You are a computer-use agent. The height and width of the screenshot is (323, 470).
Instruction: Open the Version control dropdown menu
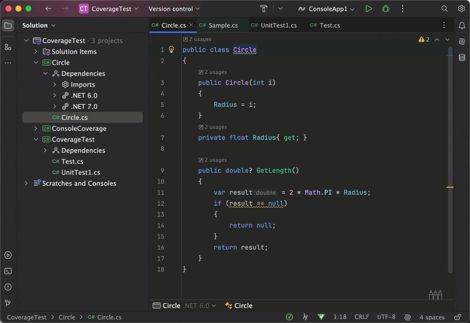coord(174,9)
